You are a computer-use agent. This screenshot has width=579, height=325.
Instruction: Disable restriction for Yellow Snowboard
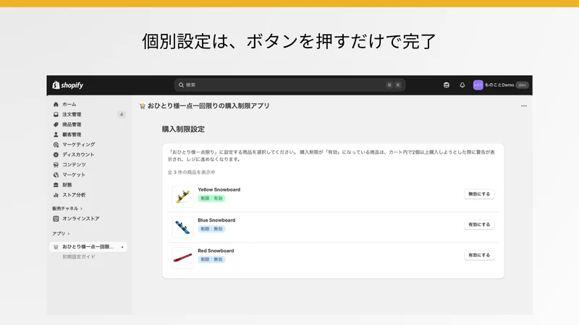click(x=479, y=194)
